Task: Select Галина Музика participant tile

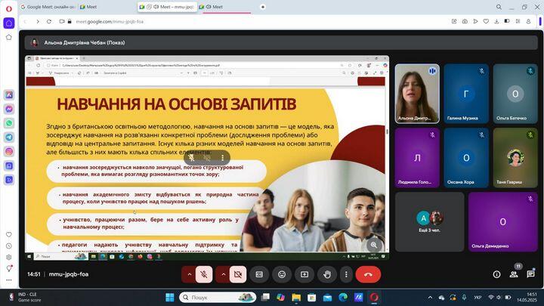Action: point(466,94)
